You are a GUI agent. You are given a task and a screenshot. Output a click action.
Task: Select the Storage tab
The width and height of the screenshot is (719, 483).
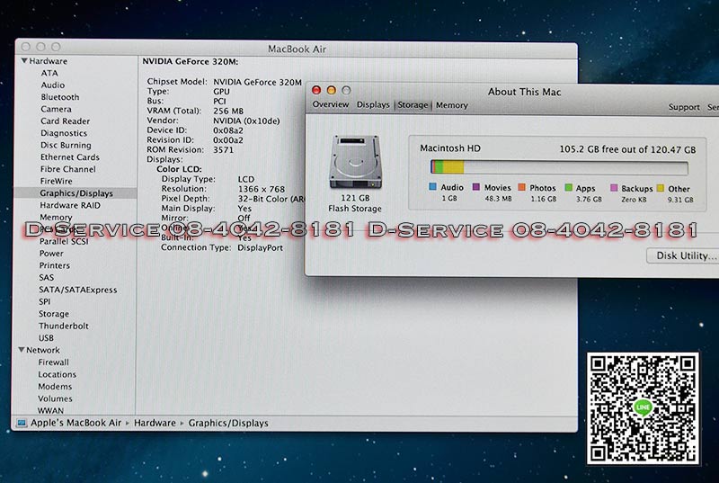click(x=413, y=105)
